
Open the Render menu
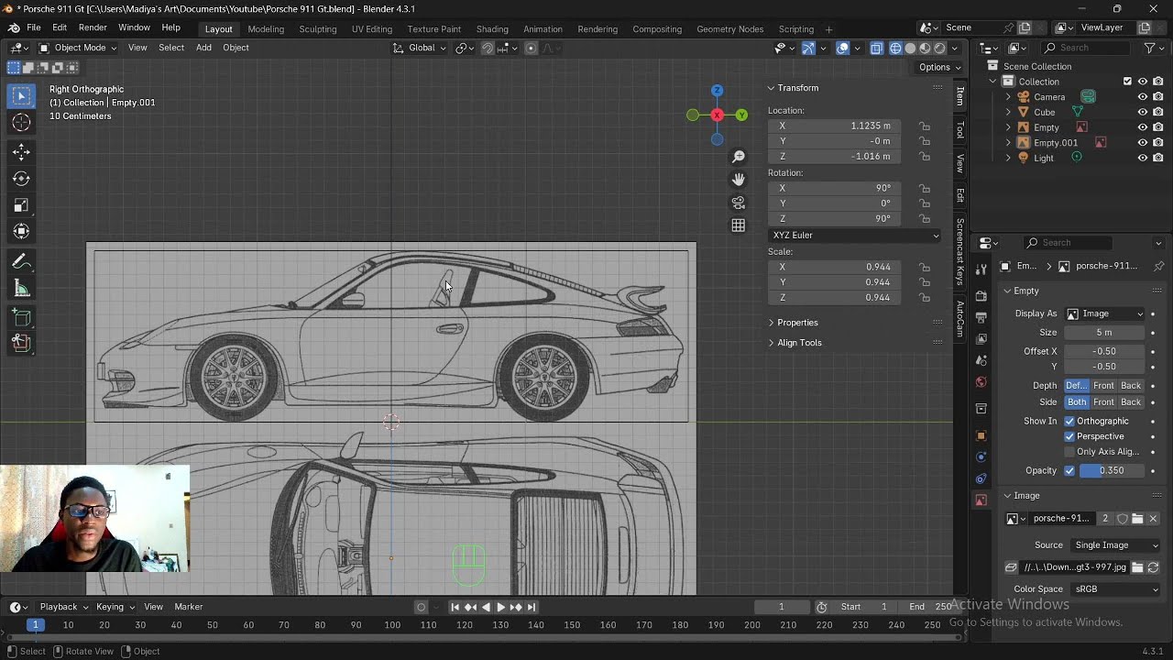[93, 28]
